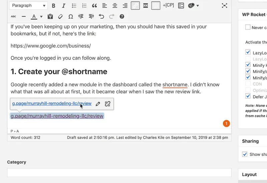Open the Paragraph format dropdown
Viewport: 267px width, 183px height.
28,6
